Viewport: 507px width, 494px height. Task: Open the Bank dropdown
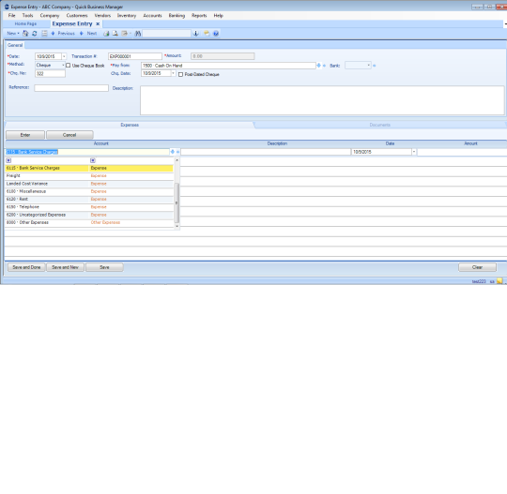click(368, 66)
